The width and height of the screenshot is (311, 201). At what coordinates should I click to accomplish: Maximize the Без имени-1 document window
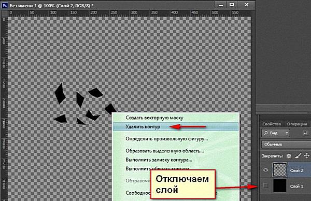(232, 5)
